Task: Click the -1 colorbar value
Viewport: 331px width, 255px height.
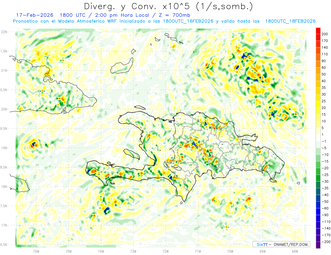Action: [x=324, y=141]
